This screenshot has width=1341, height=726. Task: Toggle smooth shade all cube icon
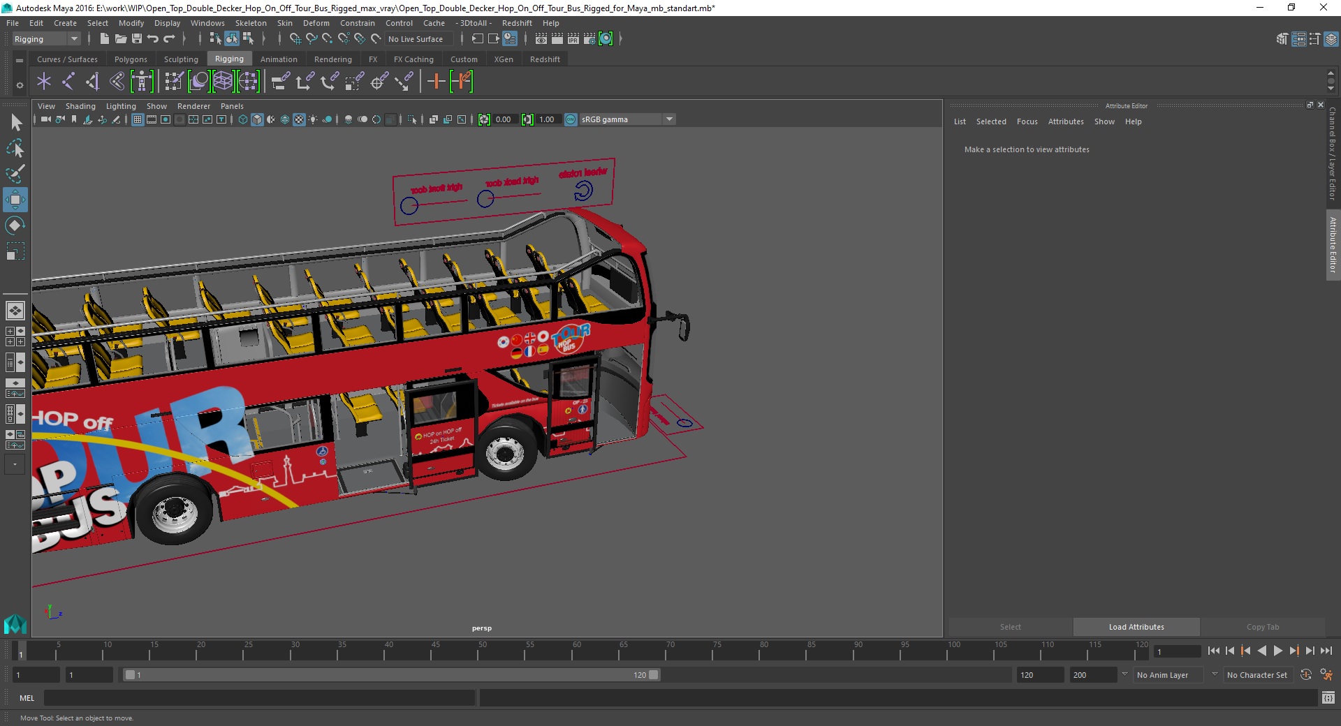click(257, 119)
